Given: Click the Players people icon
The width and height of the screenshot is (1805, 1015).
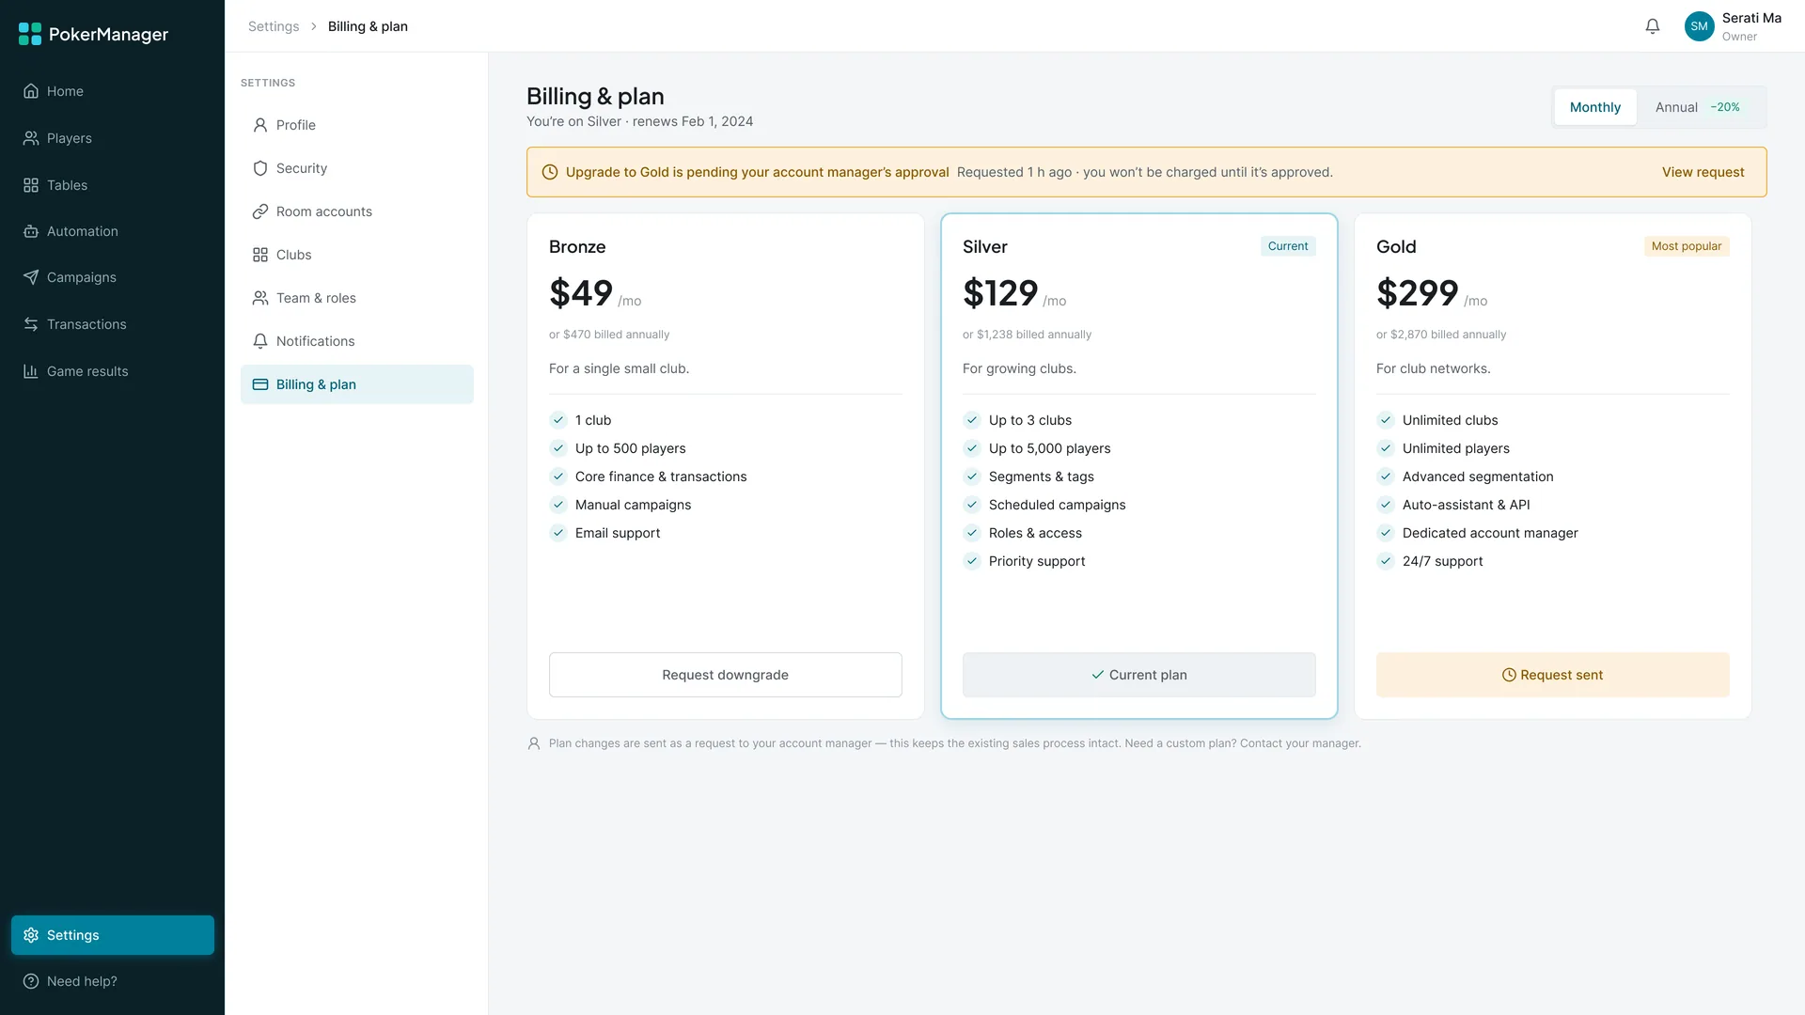Looking at the screenshot, I should 31,138.
